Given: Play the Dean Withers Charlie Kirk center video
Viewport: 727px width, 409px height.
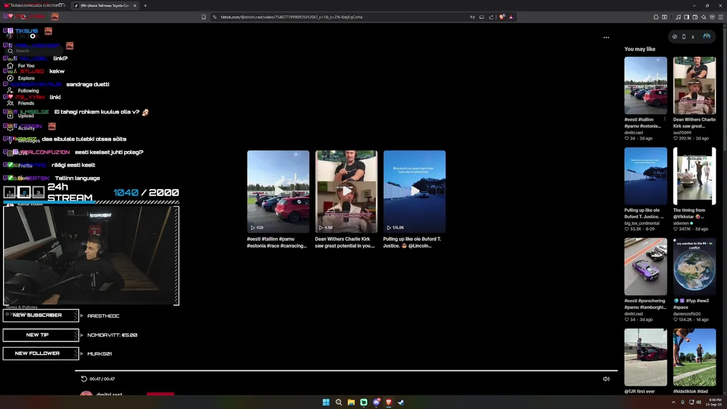Looking at the screenshot, I should [346, 191].
